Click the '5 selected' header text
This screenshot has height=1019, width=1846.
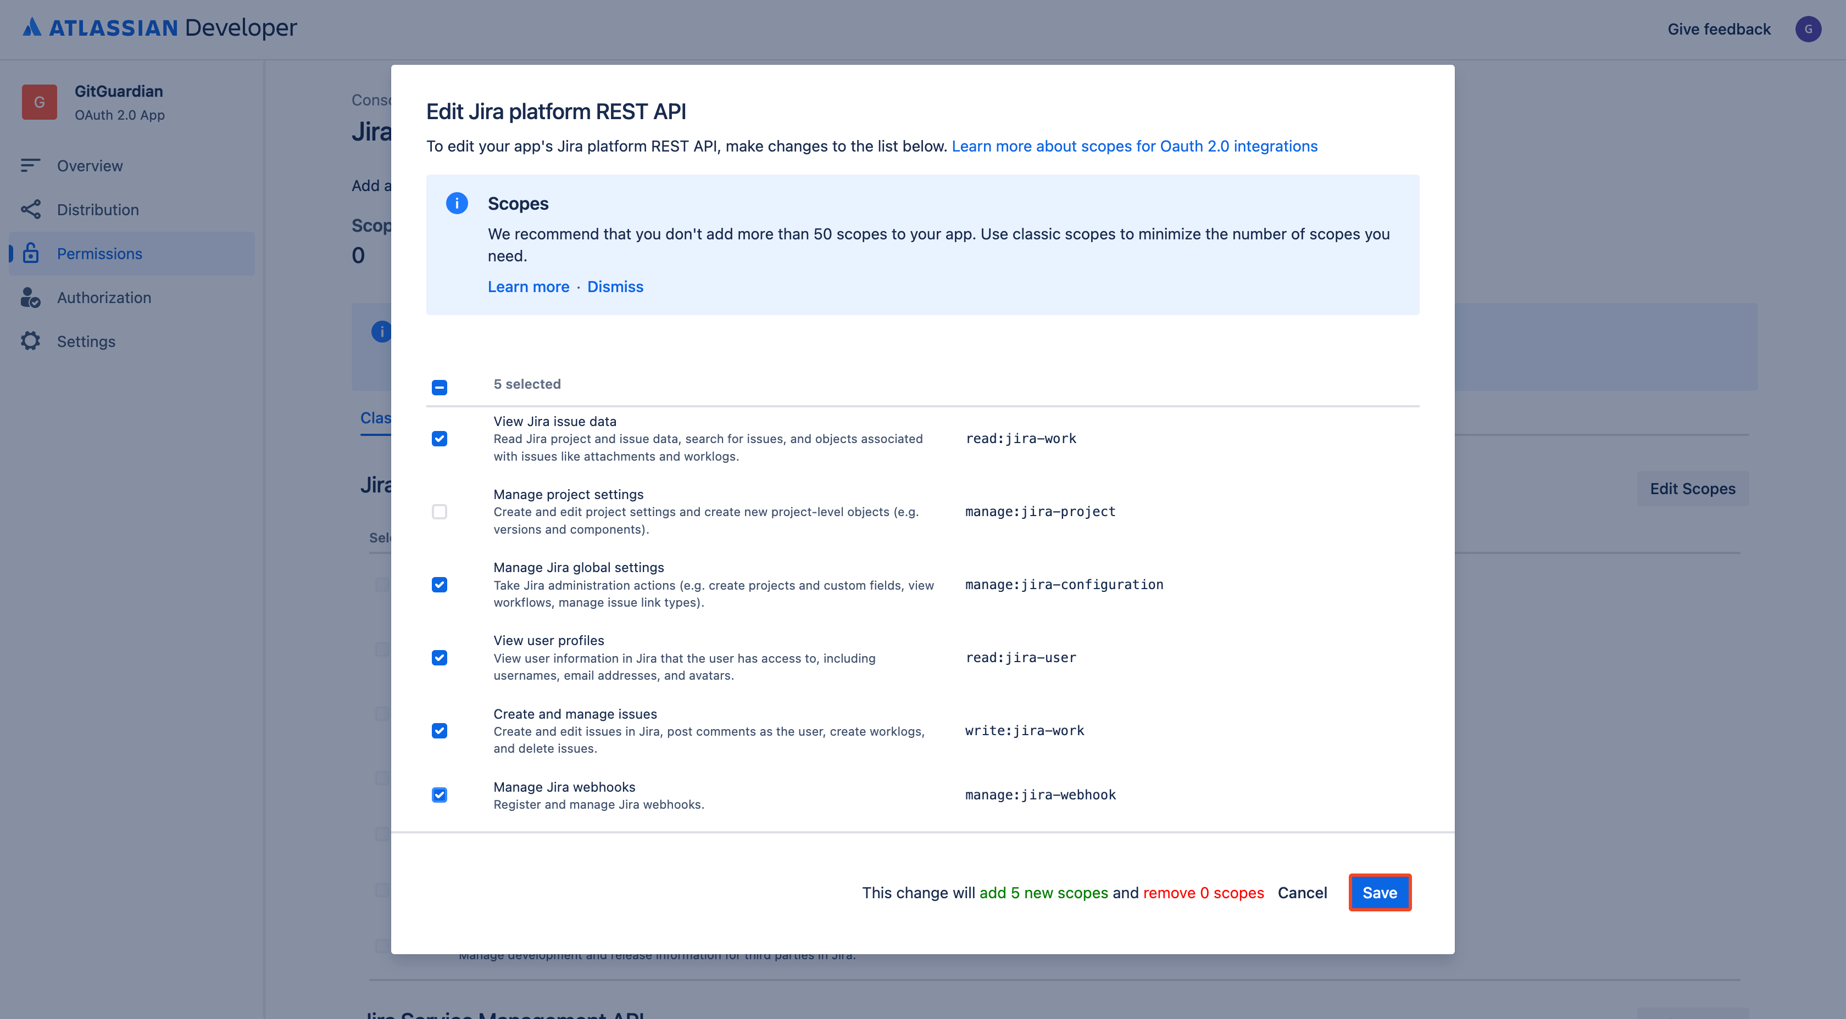click(x=527, y=384)
